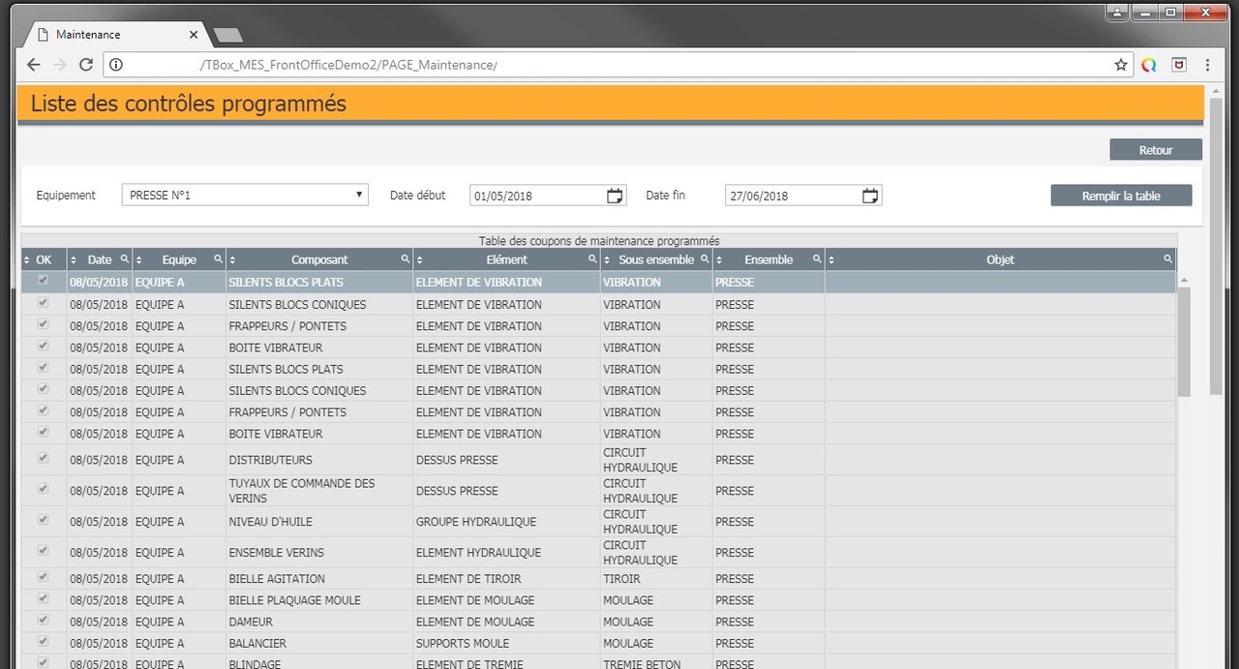Click sort arrows of Sous ensemble column
Screen dimensions: 1239x669
click(607, 259)
